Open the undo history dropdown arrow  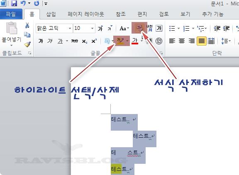click(x=29, y=3)
